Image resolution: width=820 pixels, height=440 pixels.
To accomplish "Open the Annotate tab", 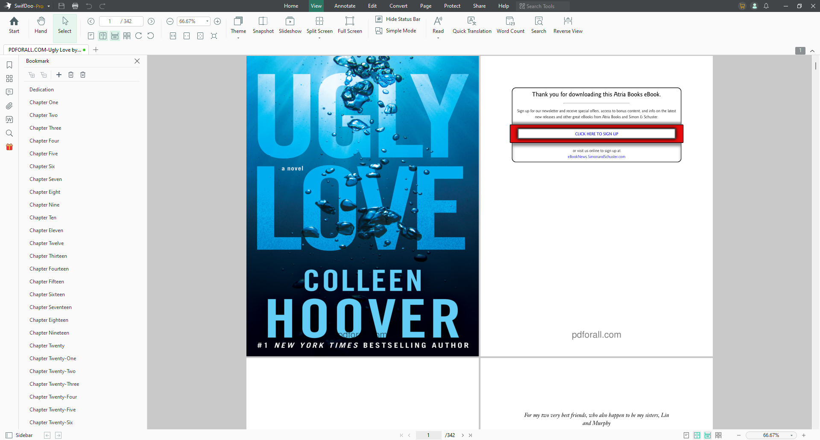I will tap(345, 6).
